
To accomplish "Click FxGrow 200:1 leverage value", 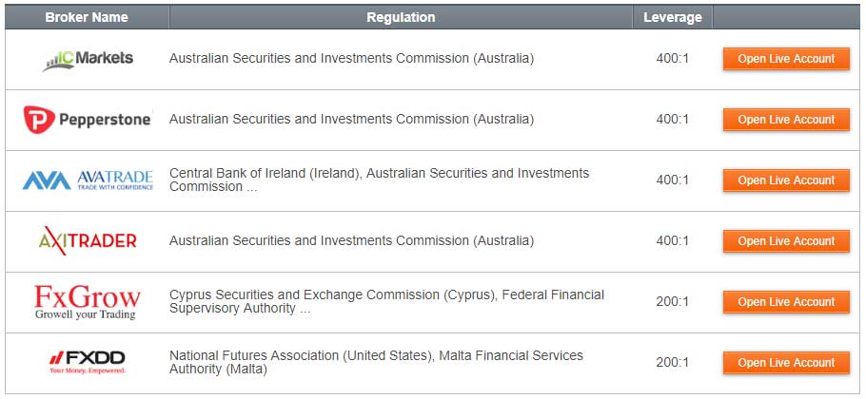I will [x=672, y=302].
